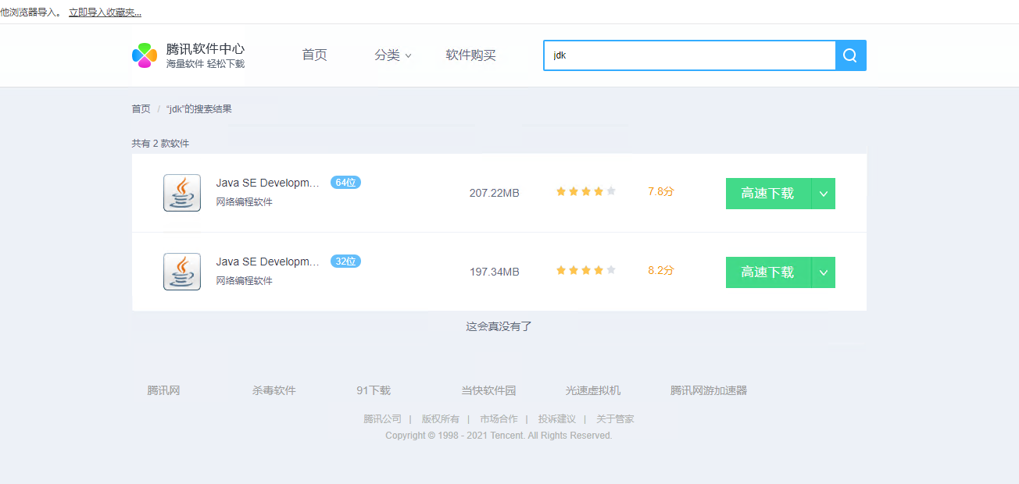Expand download options arrow for 197.34MB row
The height and width of the screenshot is (484, 1019).
pos(824,272)
